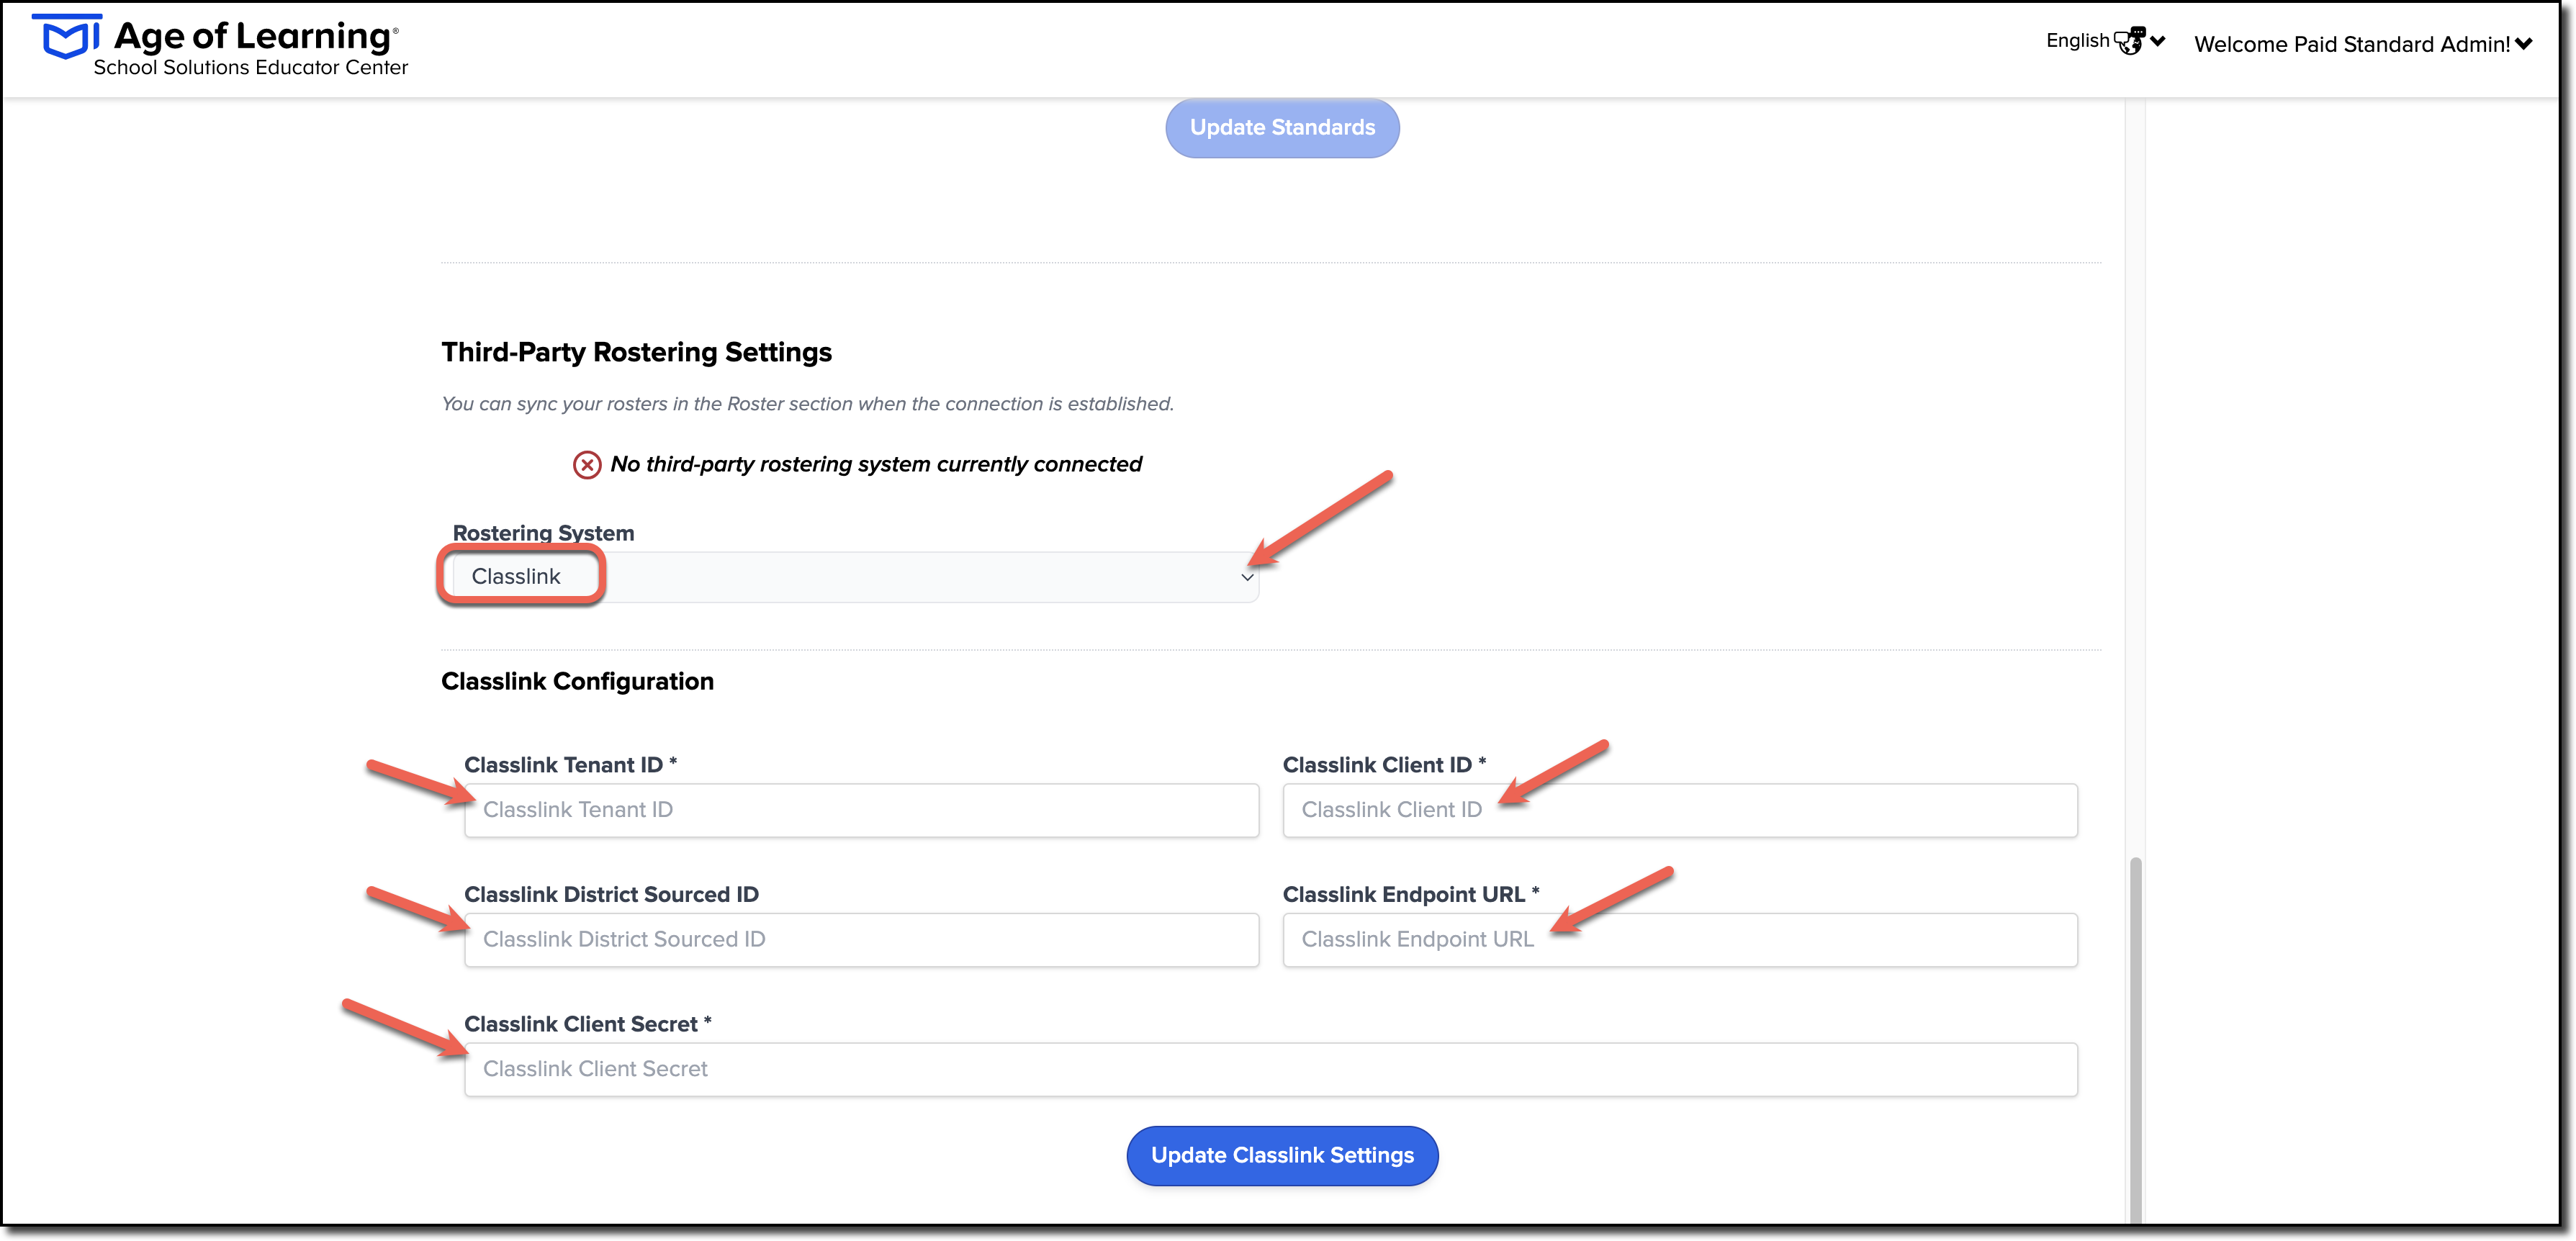
Task: Click the School Solutions Educator Center text
Action: coord(251,68)
